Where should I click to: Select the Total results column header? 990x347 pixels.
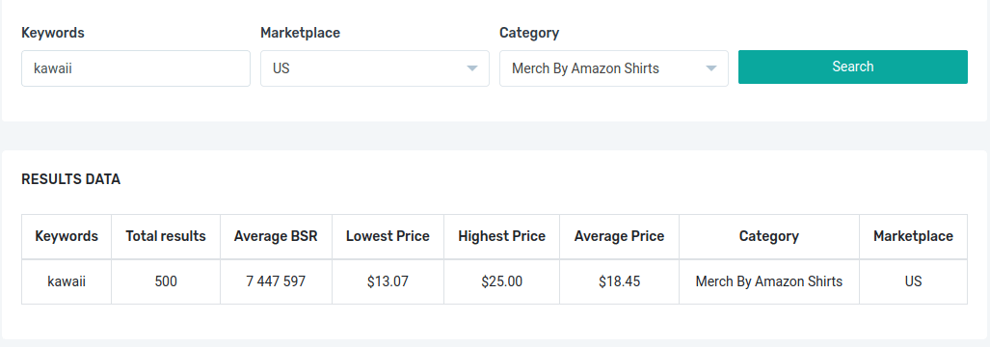[x=166, y=236]
